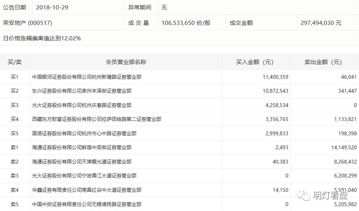This screenshot has width=359, height=211.
Task: Select 海通证券天津霞光道证券营业部 row name
Action: click(x=82, y=162)
